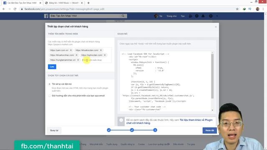267x150 pixels.
Task: Click the browser forward arrow
Action: tap(9, 9)
